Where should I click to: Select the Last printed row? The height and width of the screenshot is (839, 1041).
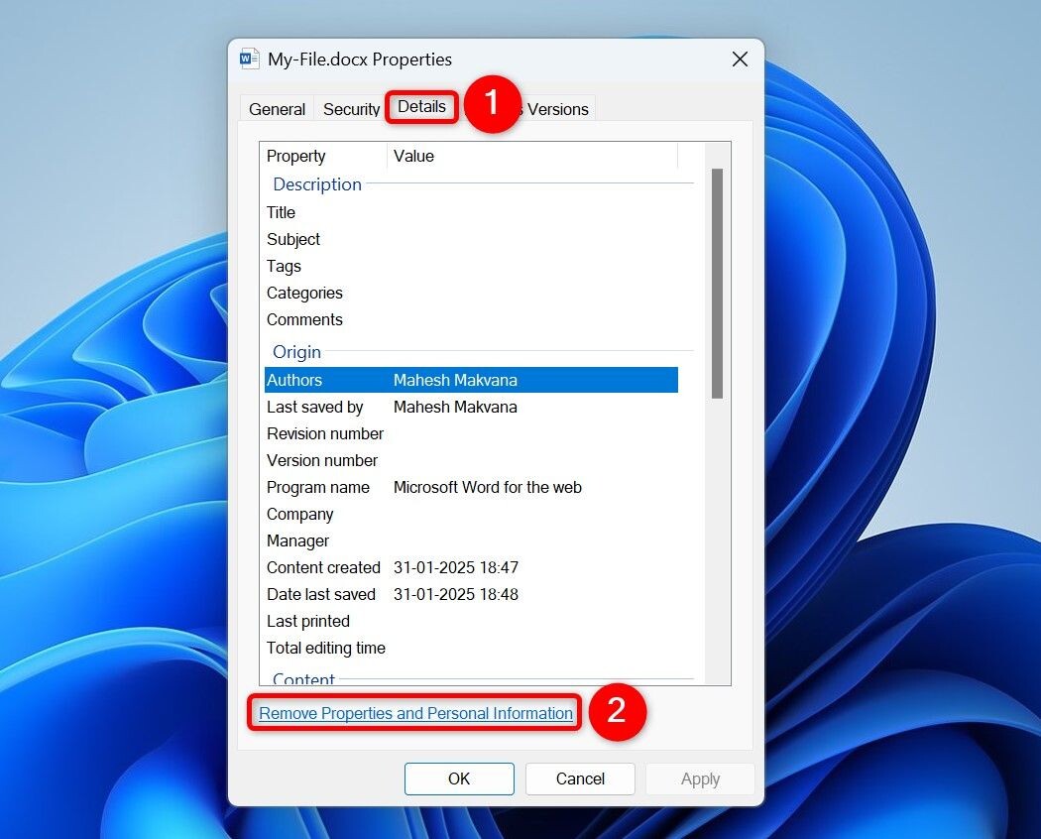(471, 621)
